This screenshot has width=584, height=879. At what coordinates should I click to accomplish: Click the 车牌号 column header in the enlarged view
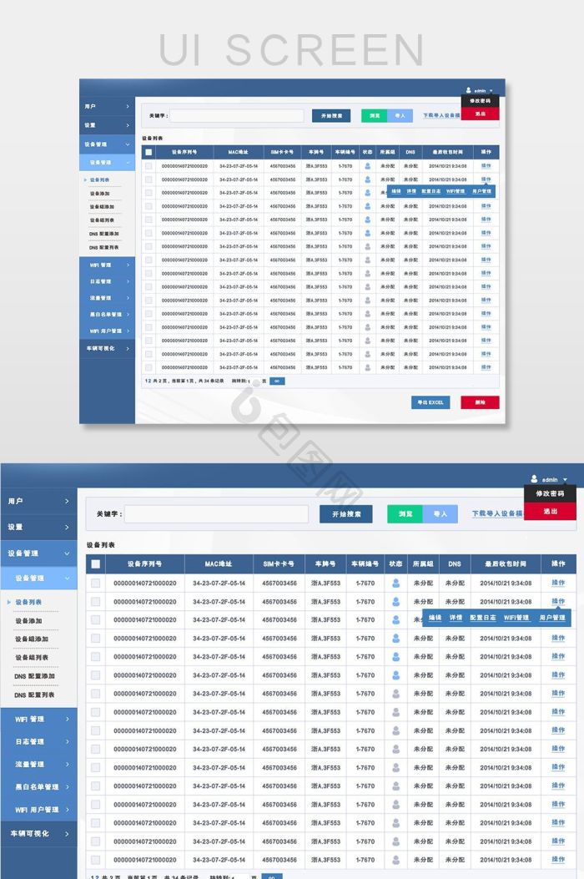coord(325,564)
